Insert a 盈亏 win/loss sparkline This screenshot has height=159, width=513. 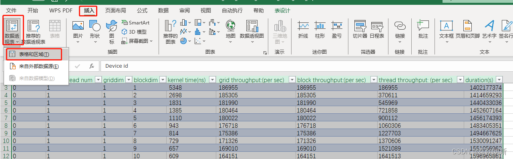click(x=337, y=29)
